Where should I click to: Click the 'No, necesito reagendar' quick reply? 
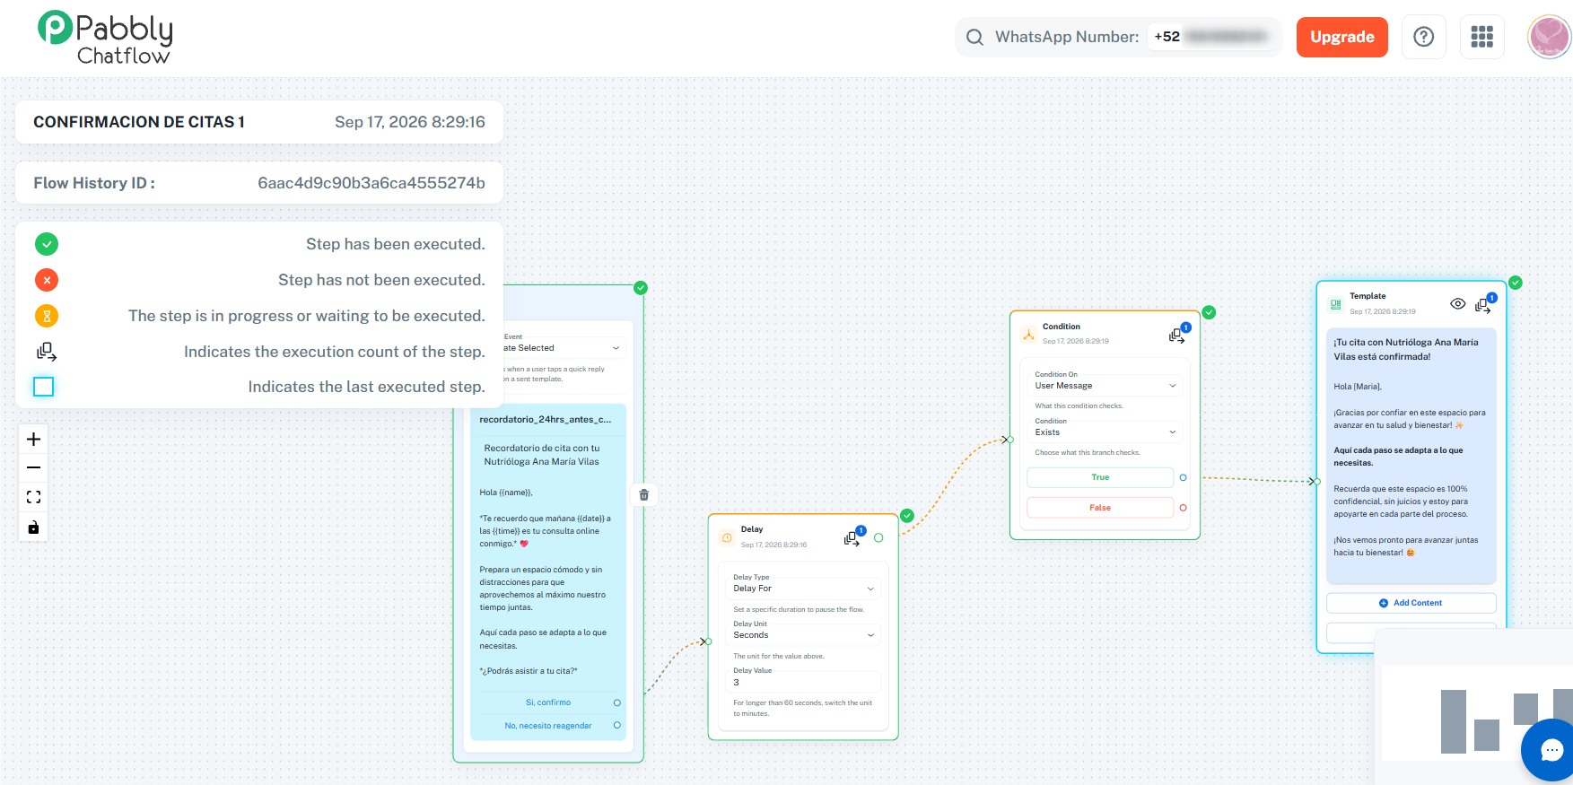coord(548,726)
